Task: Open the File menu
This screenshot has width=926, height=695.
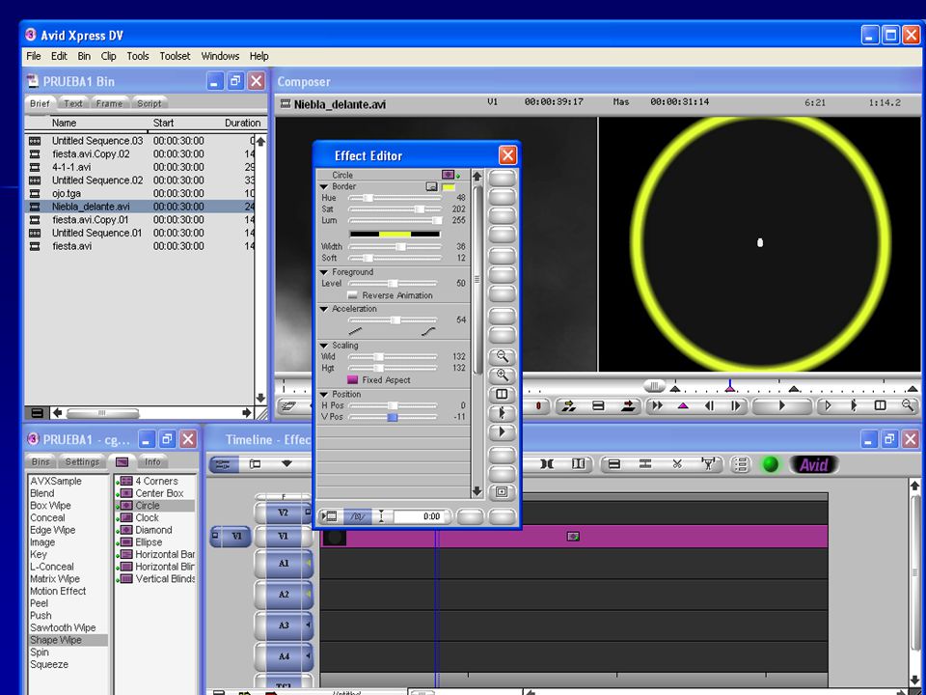Action: point(34,56)
